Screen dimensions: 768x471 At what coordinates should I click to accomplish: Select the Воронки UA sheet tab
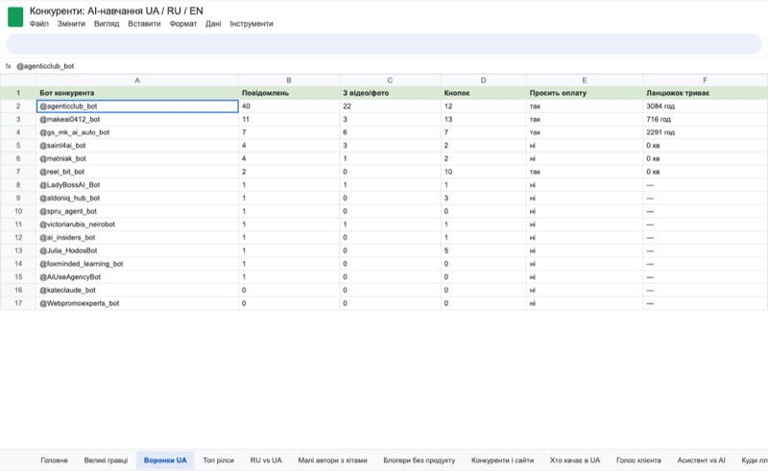pyautogui.click(x=165, y=460)
